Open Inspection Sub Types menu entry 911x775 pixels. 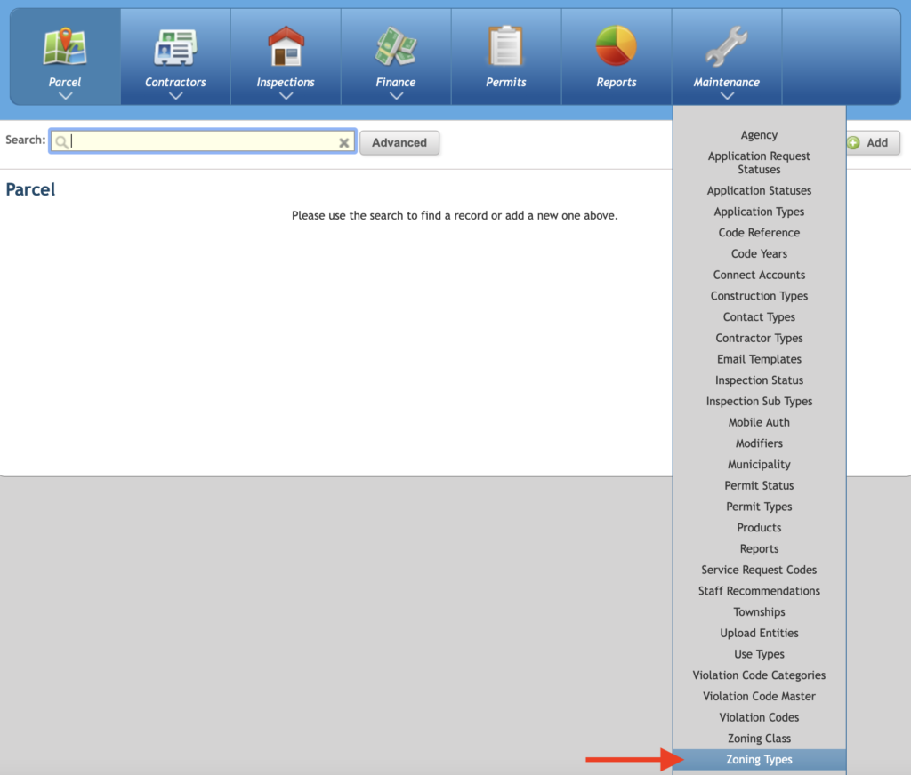(759, 401)
